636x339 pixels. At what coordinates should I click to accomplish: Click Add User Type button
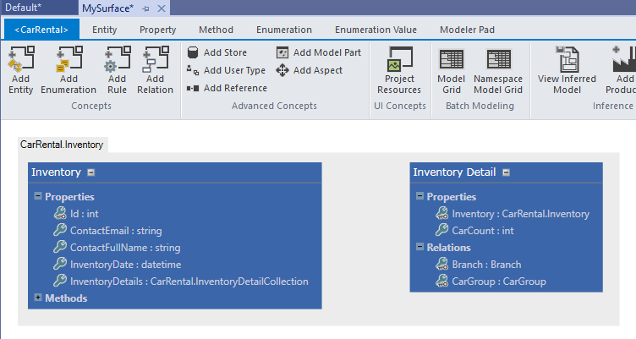click(226, 70)
